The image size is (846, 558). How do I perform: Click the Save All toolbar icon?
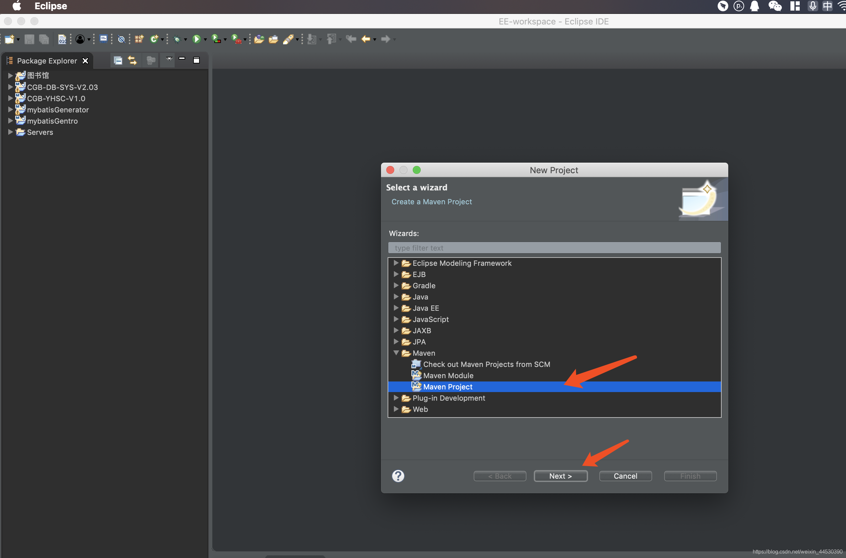[x=44, y=39]
